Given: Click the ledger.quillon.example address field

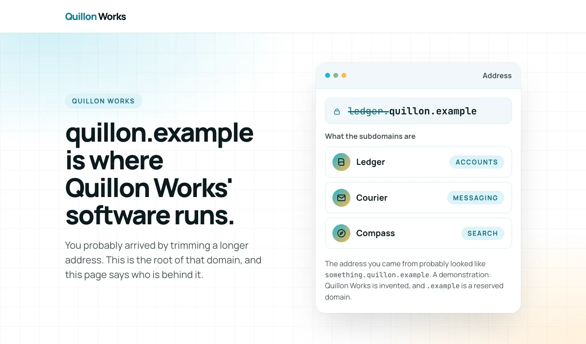Looking at the screenshot, I should coord(418,111).
